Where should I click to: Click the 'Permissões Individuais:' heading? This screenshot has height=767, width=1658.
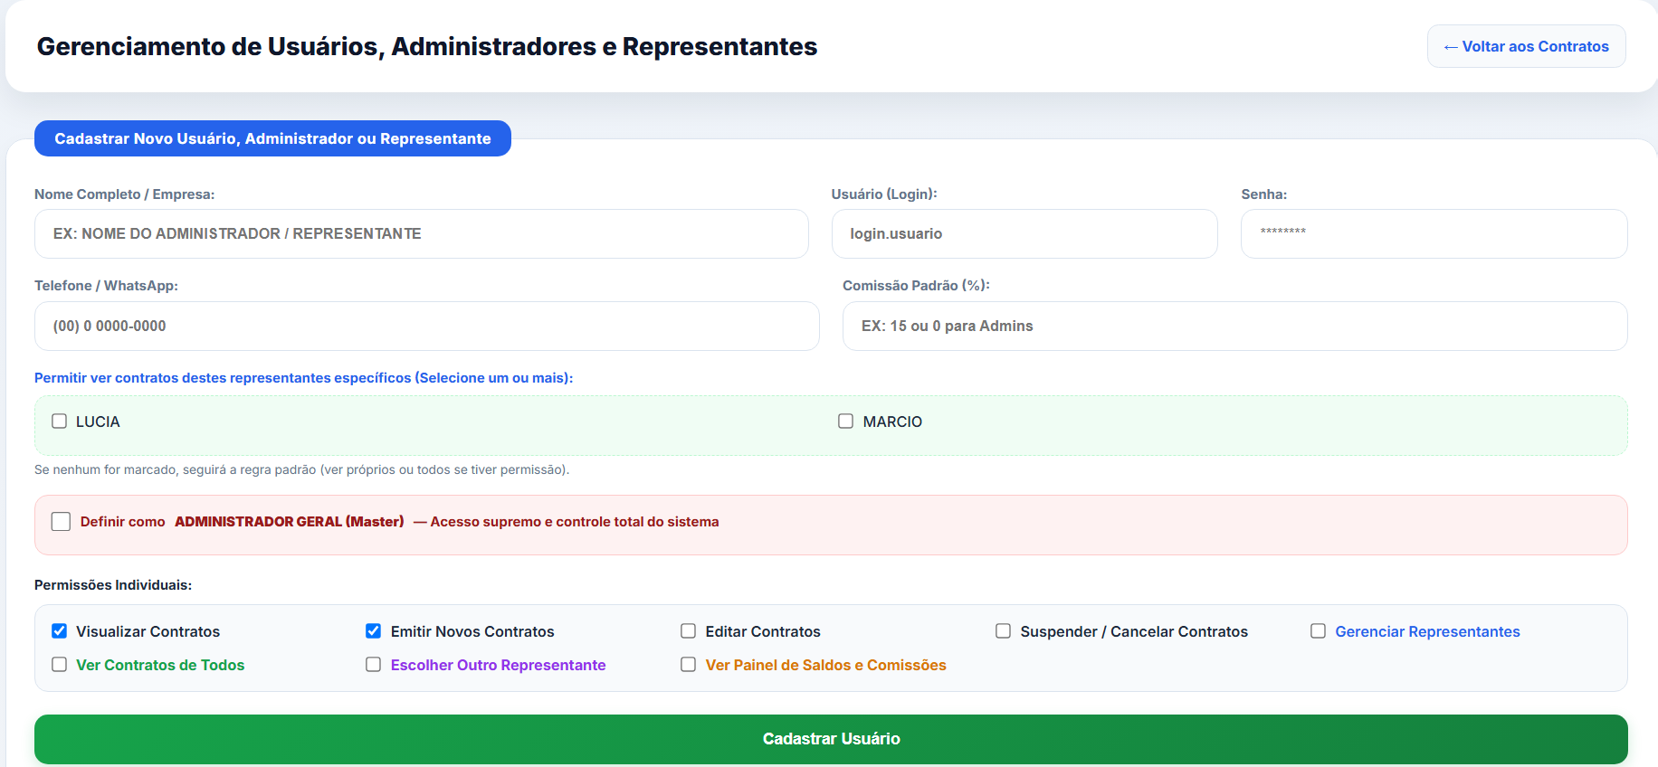pyautogui.click(x=113, y=585)
